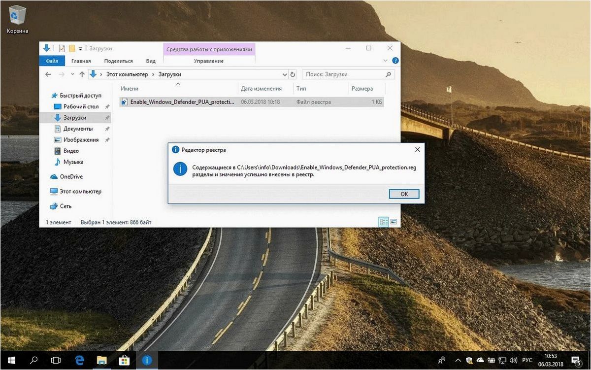Open the Вид ribbon tab
591x370 pixels.
(x=151, y=61)
